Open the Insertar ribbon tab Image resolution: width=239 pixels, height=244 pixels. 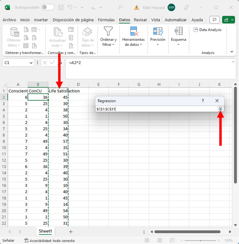41,20
